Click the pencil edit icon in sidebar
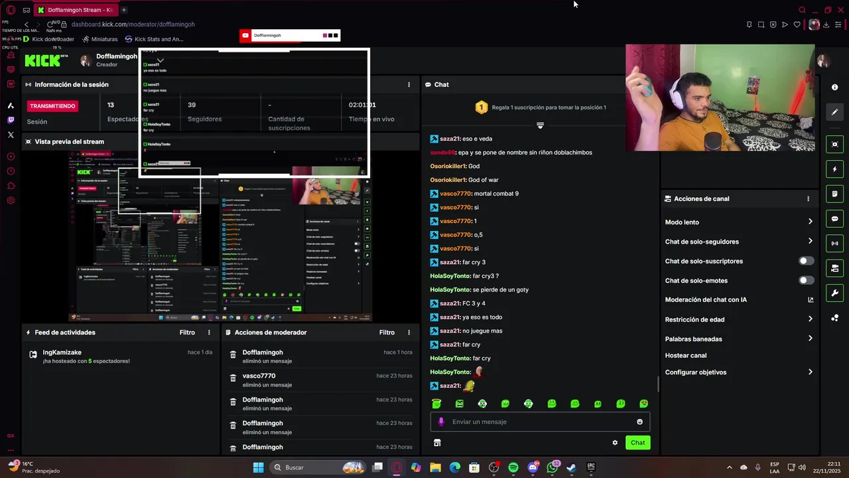 coord(834,112)
